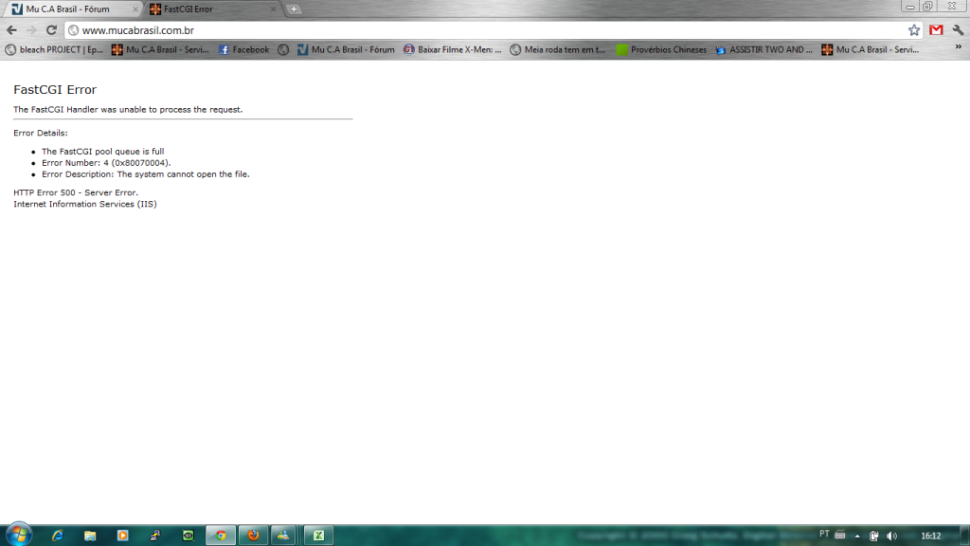Open the Provérbios Chineses bookmark
The width and height of the screenshot is (970, 546).
pos(661,49)
